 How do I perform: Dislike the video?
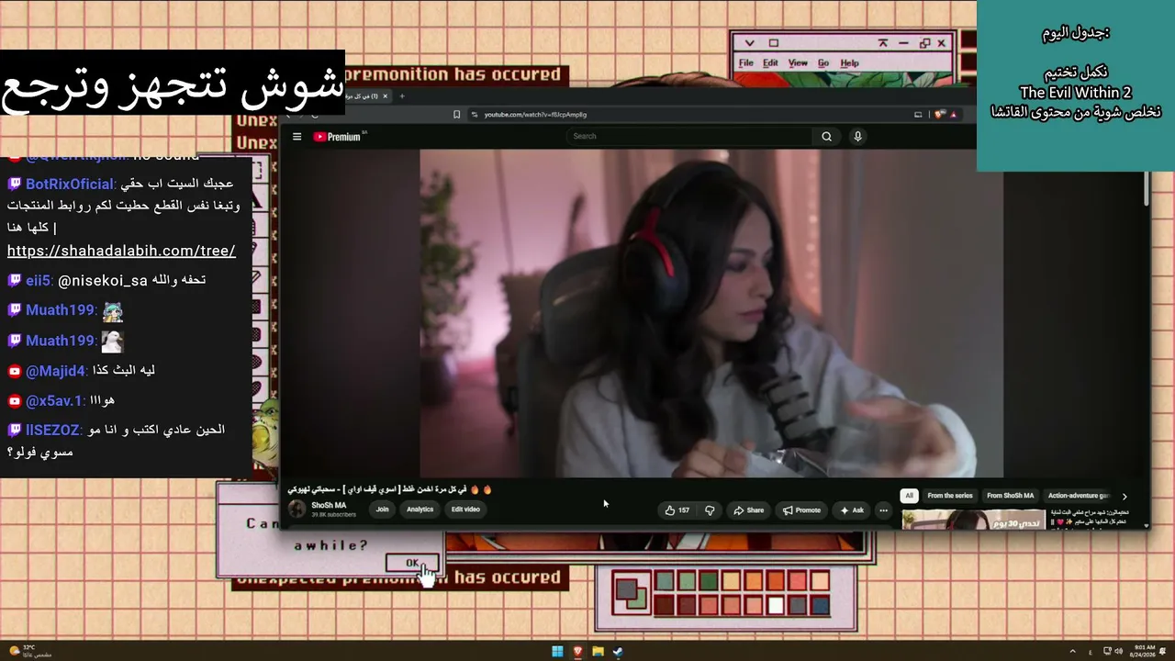pyautogui.click(x=710, y=510)
